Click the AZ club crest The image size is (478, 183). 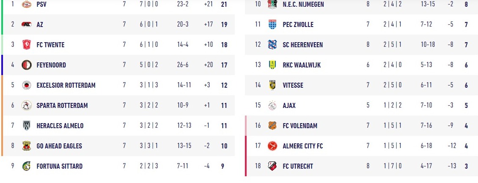click(27, 24)
